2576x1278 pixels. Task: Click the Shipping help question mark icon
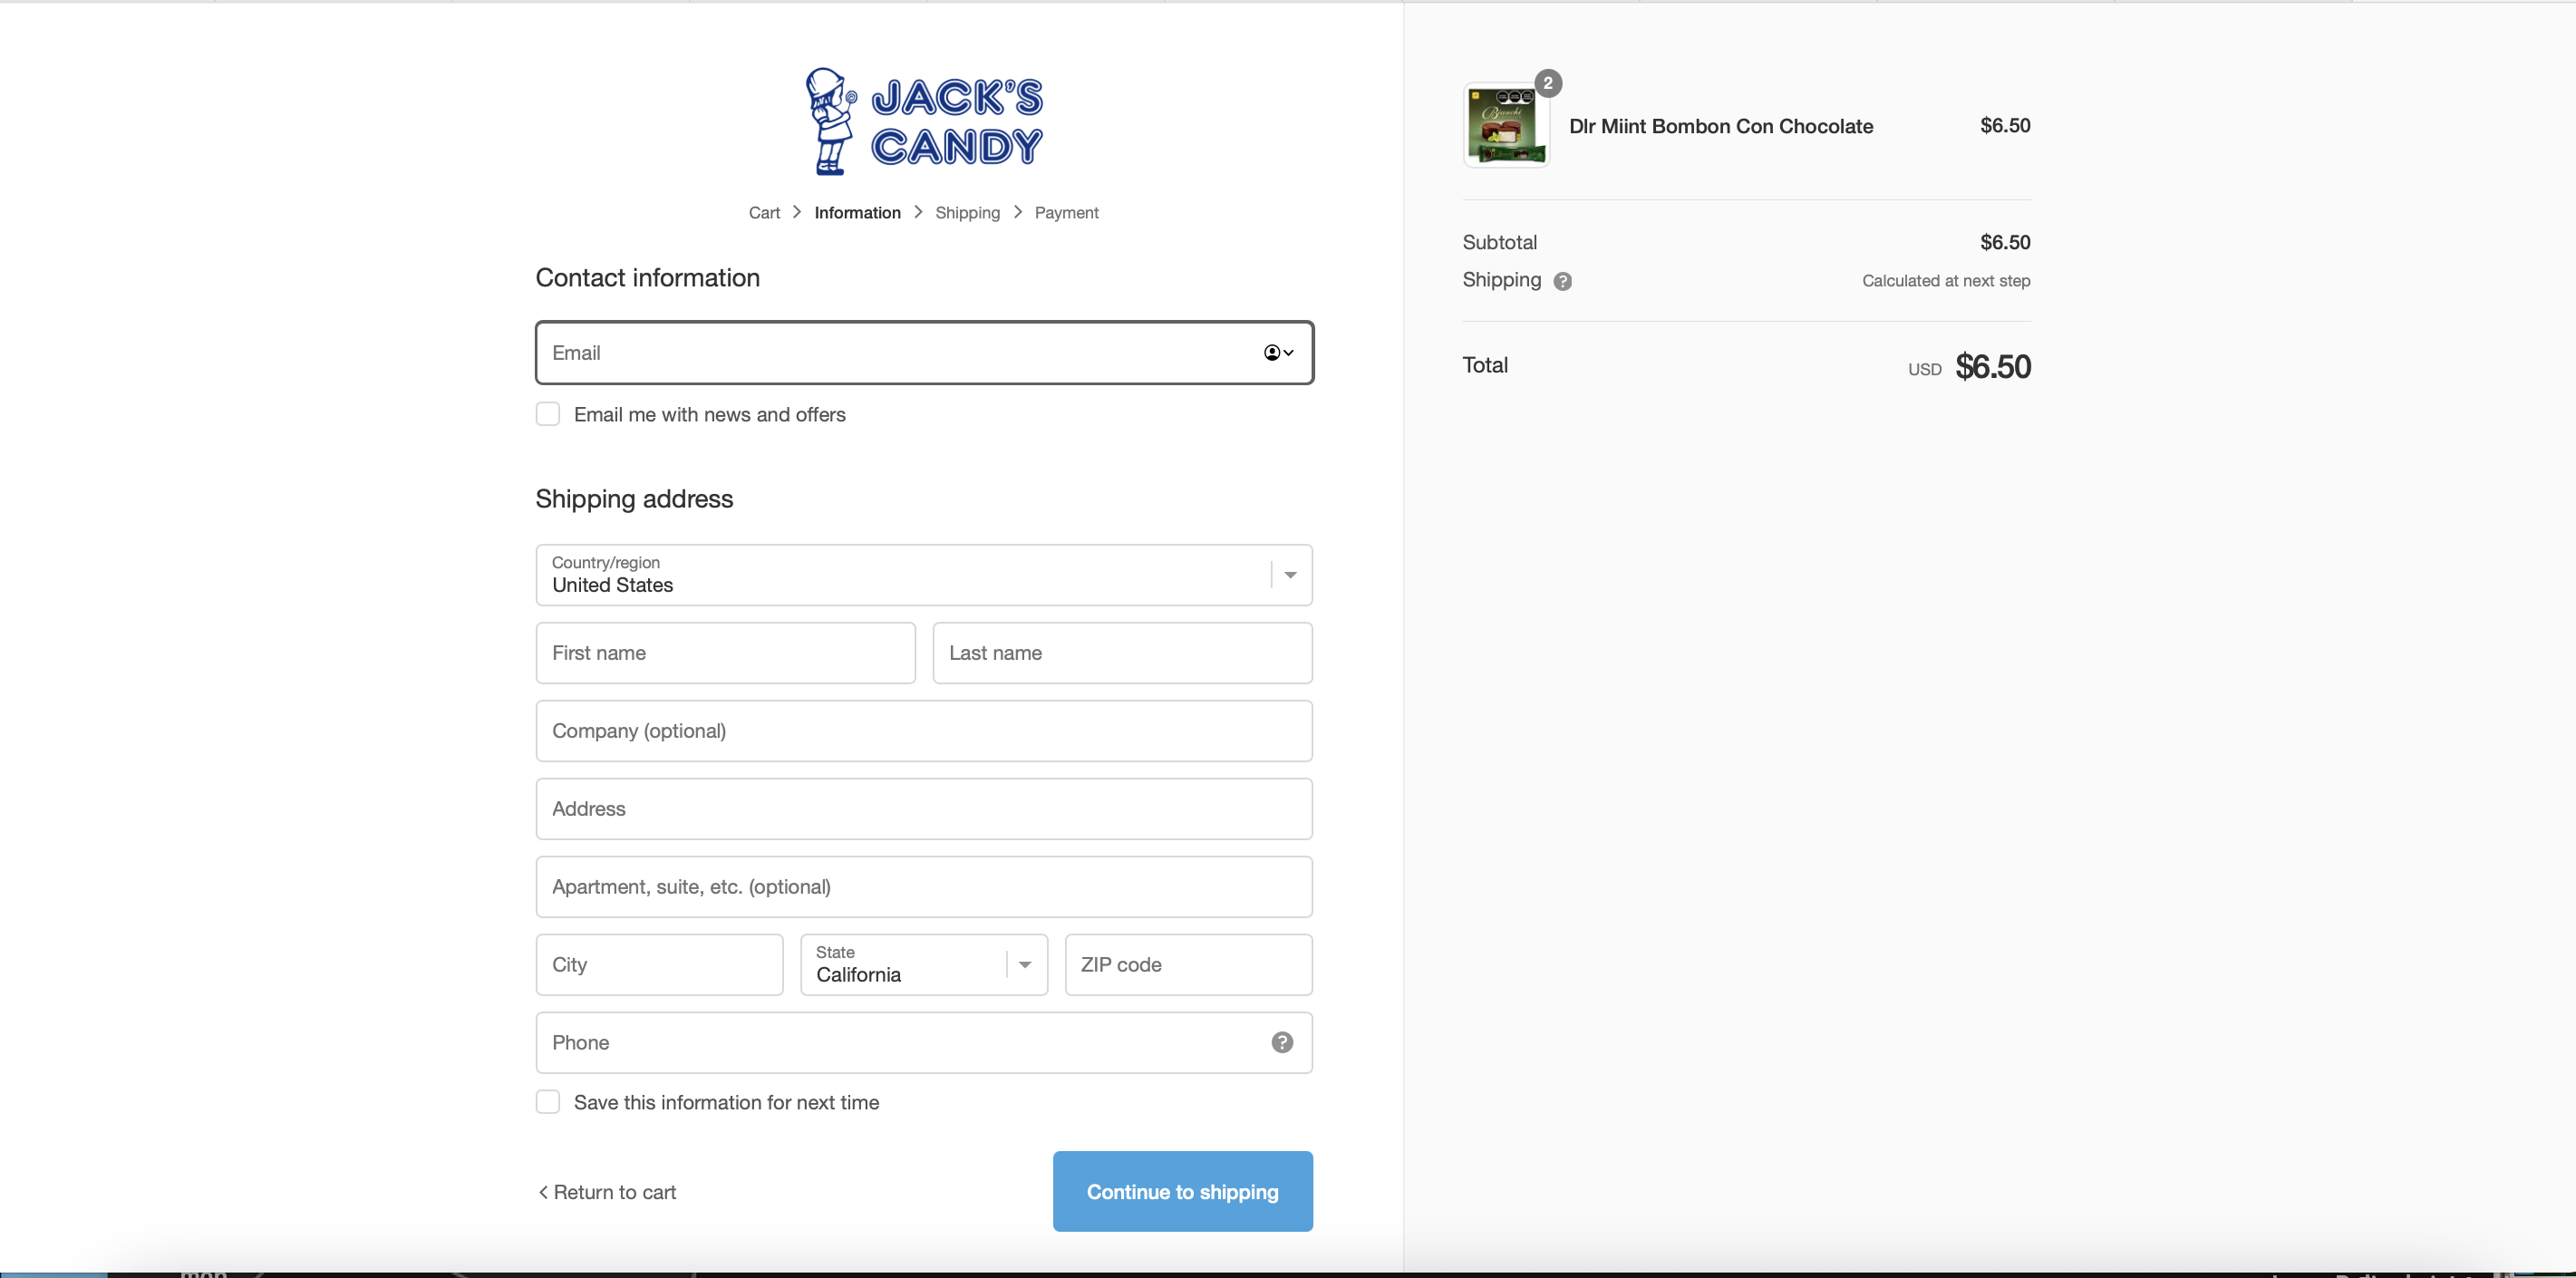[1562, 282]
